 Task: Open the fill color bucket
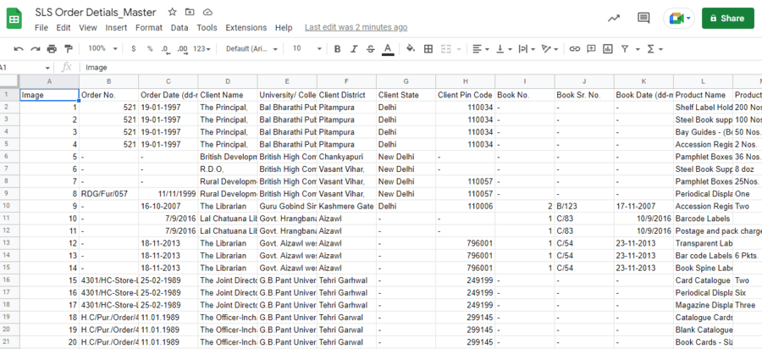411,48
